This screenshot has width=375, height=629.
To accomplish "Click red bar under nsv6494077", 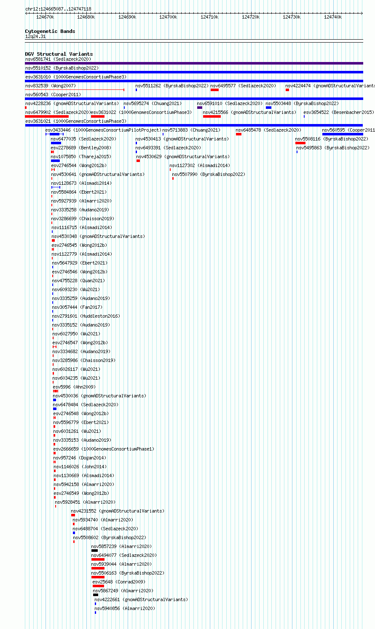I will 98,559.
